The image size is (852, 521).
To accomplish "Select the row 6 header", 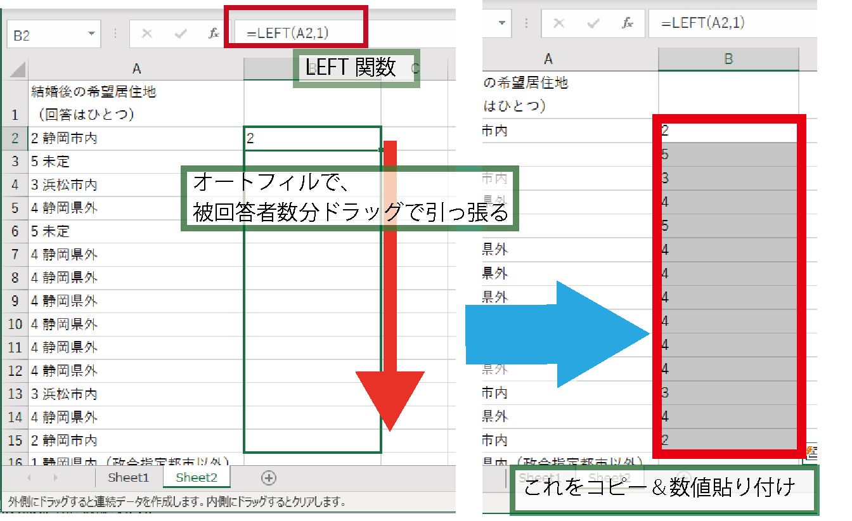I will 15,231.
